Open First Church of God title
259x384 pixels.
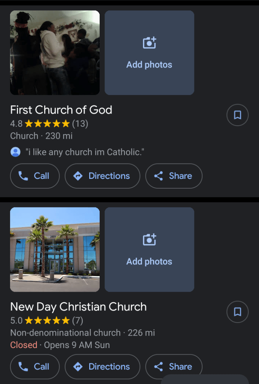[x=61, y=110]
